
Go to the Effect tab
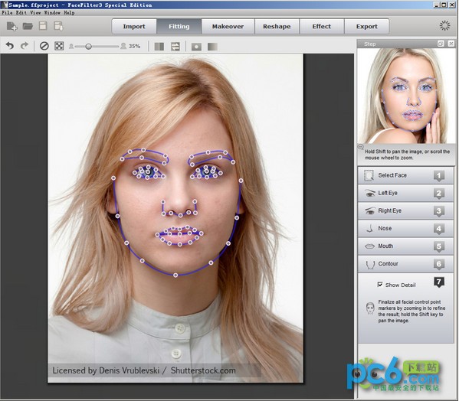pyautogui.click(x=322, y=26)
